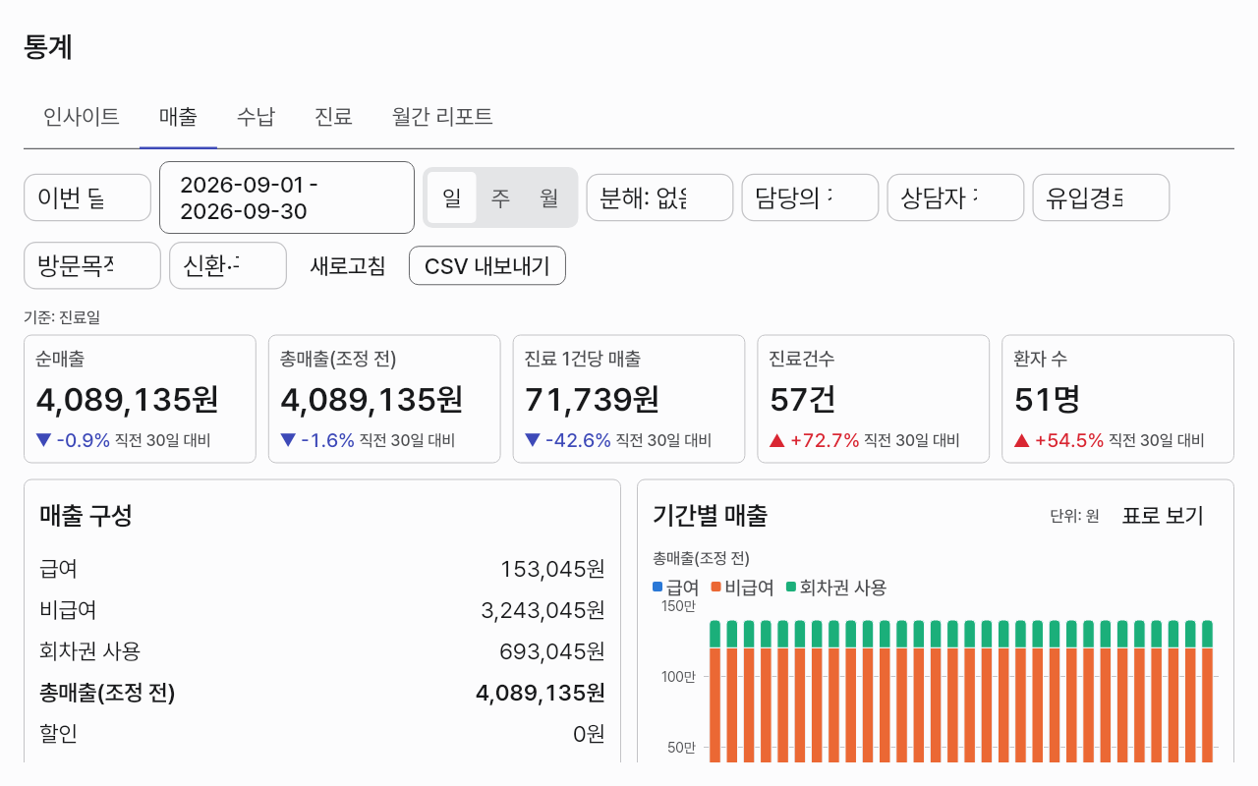This screenshot has width=1258, height=786.
Task: Click the 3,243,045원 비급여 amount
Action: (543, 610)
